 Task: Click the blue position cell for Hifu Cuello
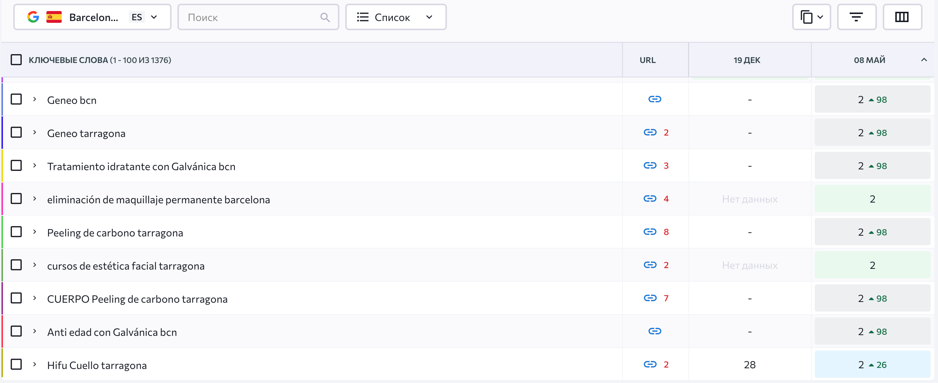pyautogui.click(x=872, y=365)
